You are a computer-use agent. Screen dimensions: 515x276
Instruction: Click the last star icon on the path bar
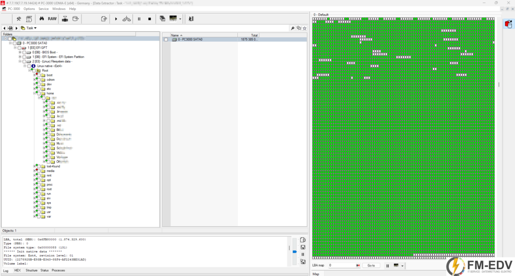click(x=304, y=28)
